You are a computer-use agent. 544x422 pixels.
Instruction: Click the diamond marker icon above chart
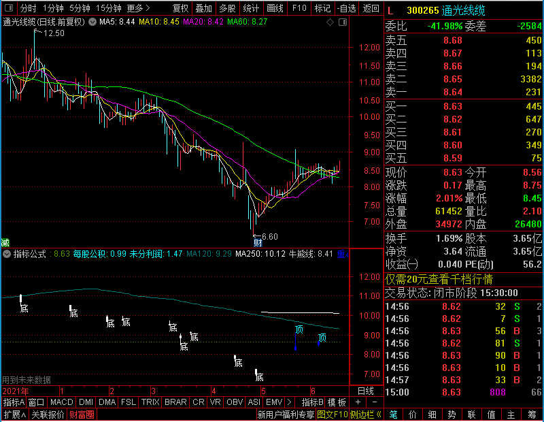330,22
